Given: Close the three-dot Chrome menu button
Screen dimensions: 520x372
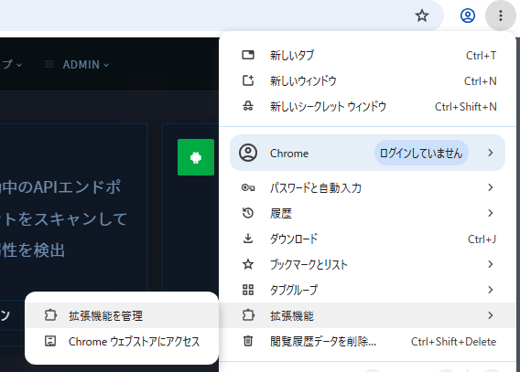Looking at the screenshot, I should (x=501, y=16).
